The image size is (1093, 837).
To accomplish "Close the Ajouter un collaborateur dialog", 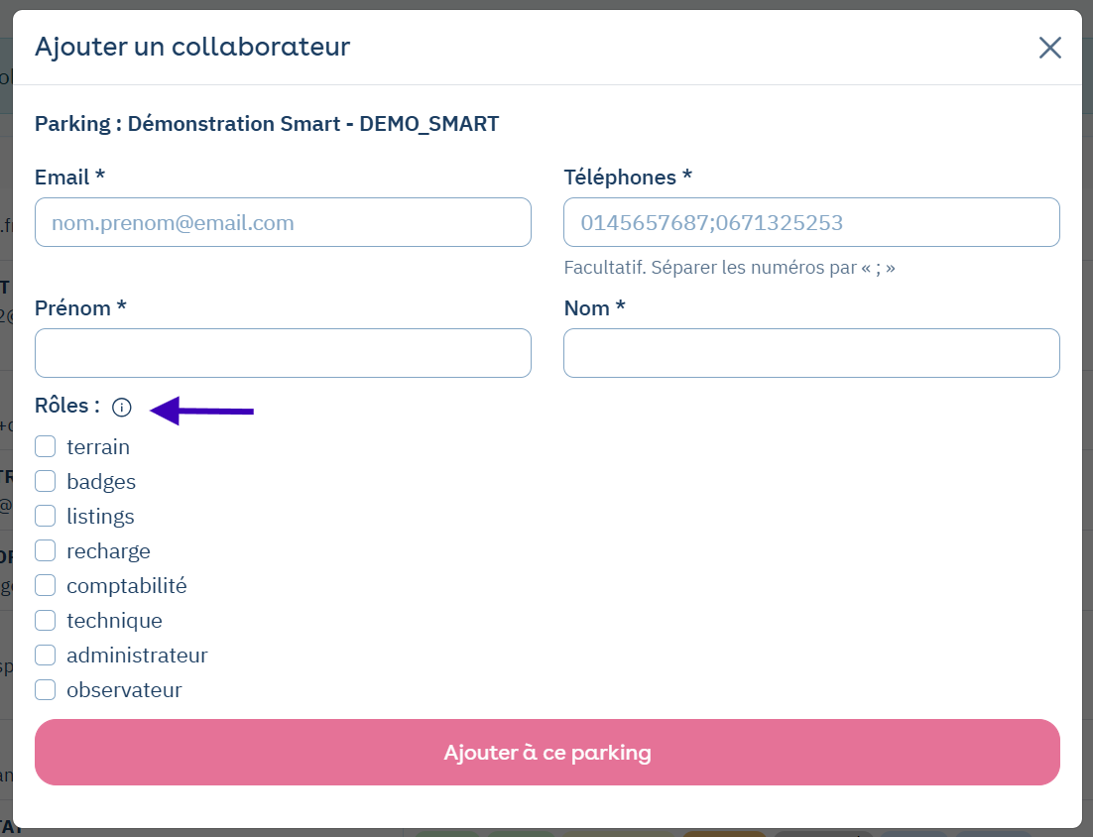I will coord(1049,48).
